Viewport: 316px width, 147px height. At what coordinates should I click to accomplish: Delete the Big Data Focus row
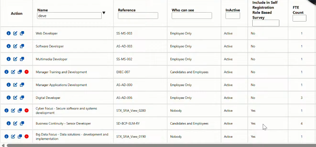coord(26,136)
